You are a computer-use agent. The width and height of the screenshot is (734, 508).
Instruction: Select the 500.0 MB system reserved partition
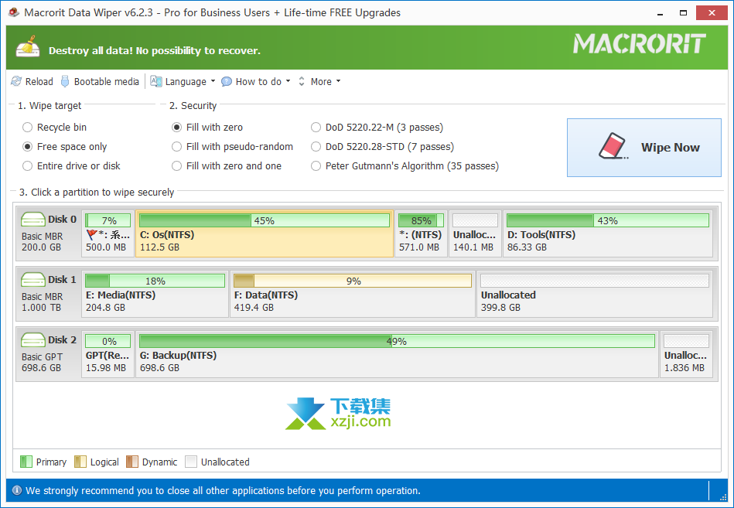(x=108, y=234)
